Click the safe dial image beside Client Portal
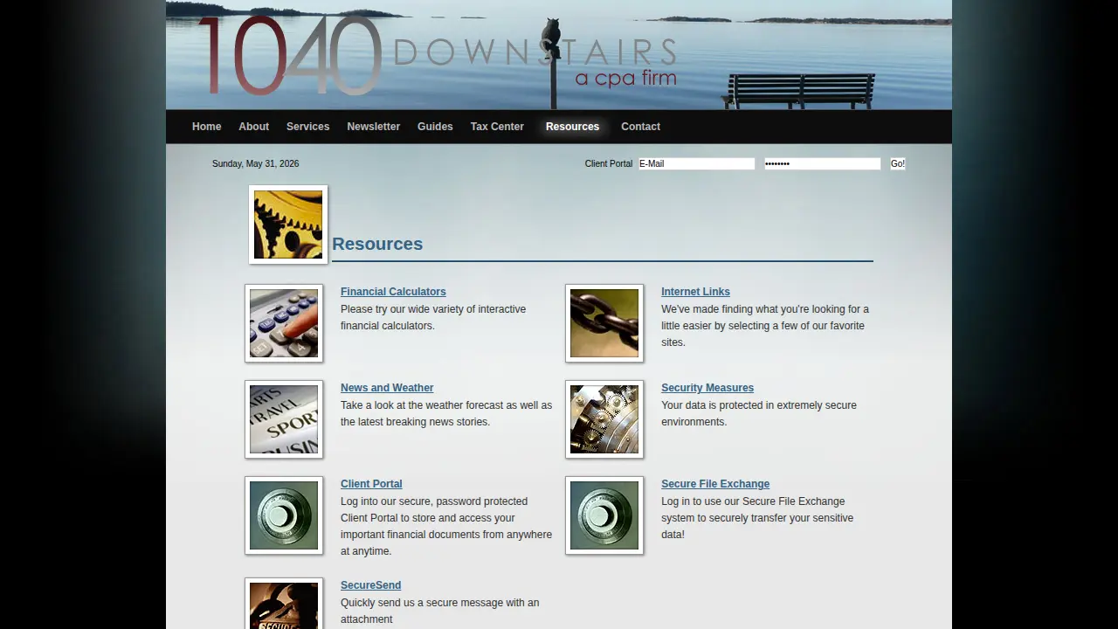Image resolution: width=1118 pixels, height=629 pixels. pyautogui.click(x=284, y=515)
